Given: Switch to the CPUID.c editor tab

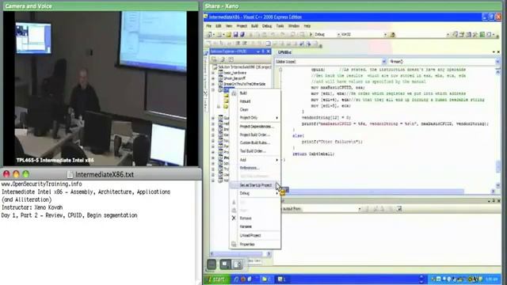Looking at the screenshot, I should pos(284,52).
